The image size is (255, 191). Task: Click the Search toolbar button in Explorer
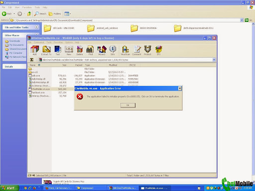40,14
